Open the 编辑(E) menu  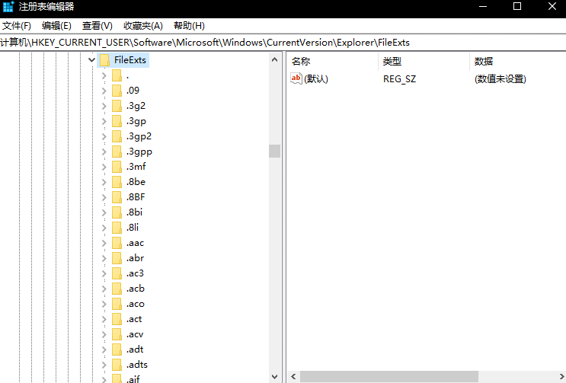56,26
